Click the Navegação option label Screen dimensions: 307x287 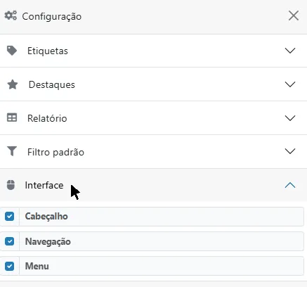(x=48, y=241)
